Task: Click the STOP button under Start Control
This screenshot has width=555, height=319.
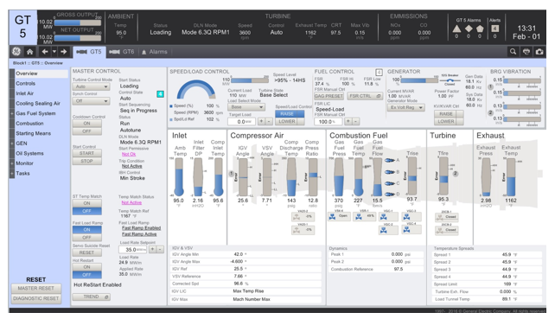Action: tap(87, 161)
